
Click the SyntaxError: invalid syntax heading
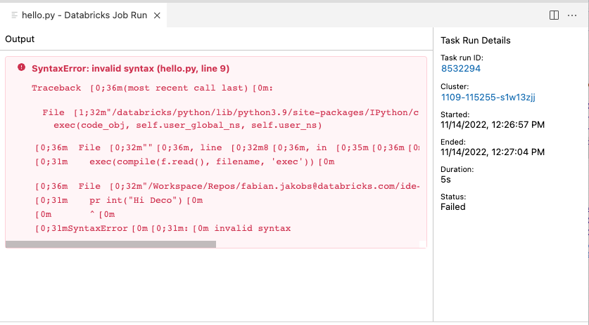point(130,69)
